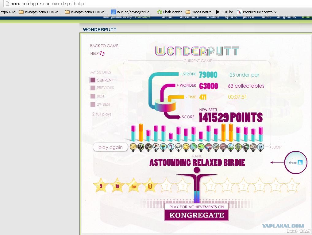Viewport: 312px width, 235px height.
Task: Open the страница bookmark
Action: click(x=8, y=12)
